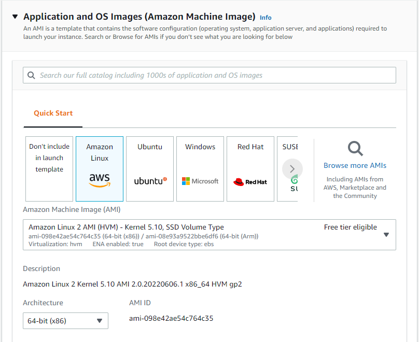Click the Microsoft logo on the Windows tile
Viewport: 419px width, 342px height.
[200, 181]
